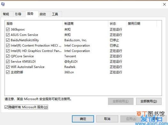Toggle 隐藏所有 Microsoft 服务 checkbox
This screenshot has height=125, width=168.
[6, 107]
